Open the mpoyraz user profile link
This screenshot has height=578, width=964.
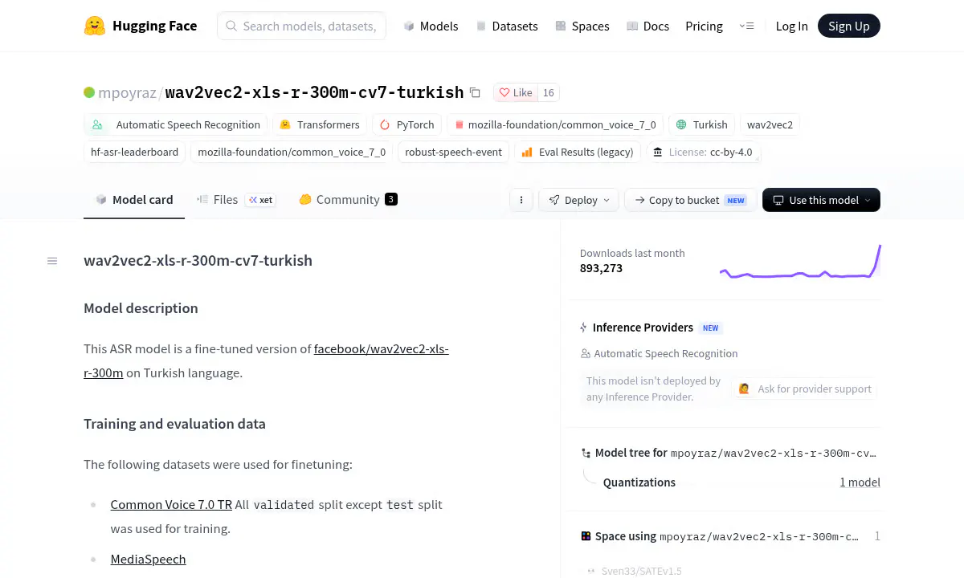(x=127, y=92)
